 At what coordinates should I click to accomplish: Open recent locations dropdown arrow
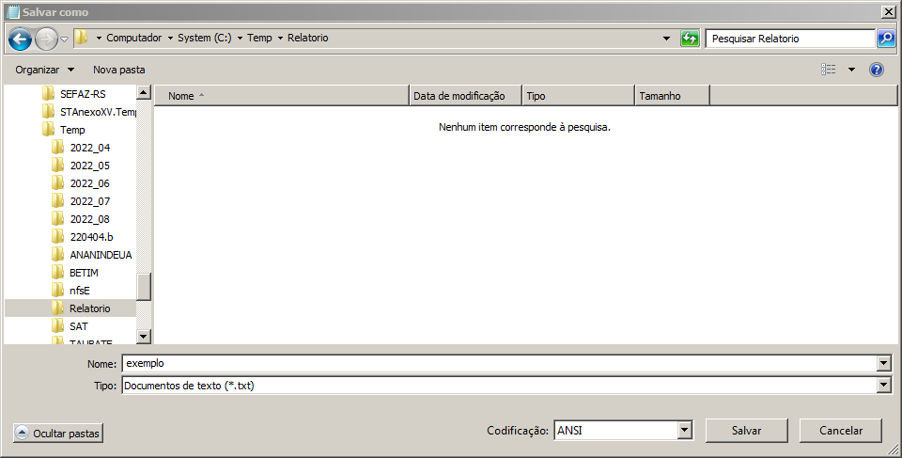[x=65, y=39]
